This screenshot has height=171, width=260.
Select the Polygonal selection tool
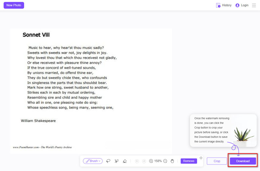[x=117, y=161]
